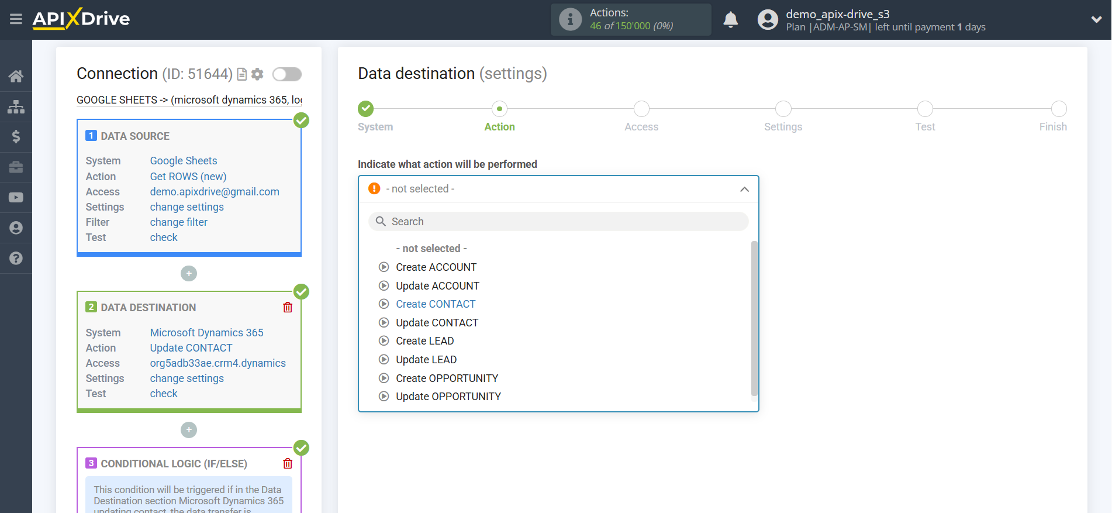Open the briefcase icon in the sidebar
1112x513 pixels.
(16, 167)
